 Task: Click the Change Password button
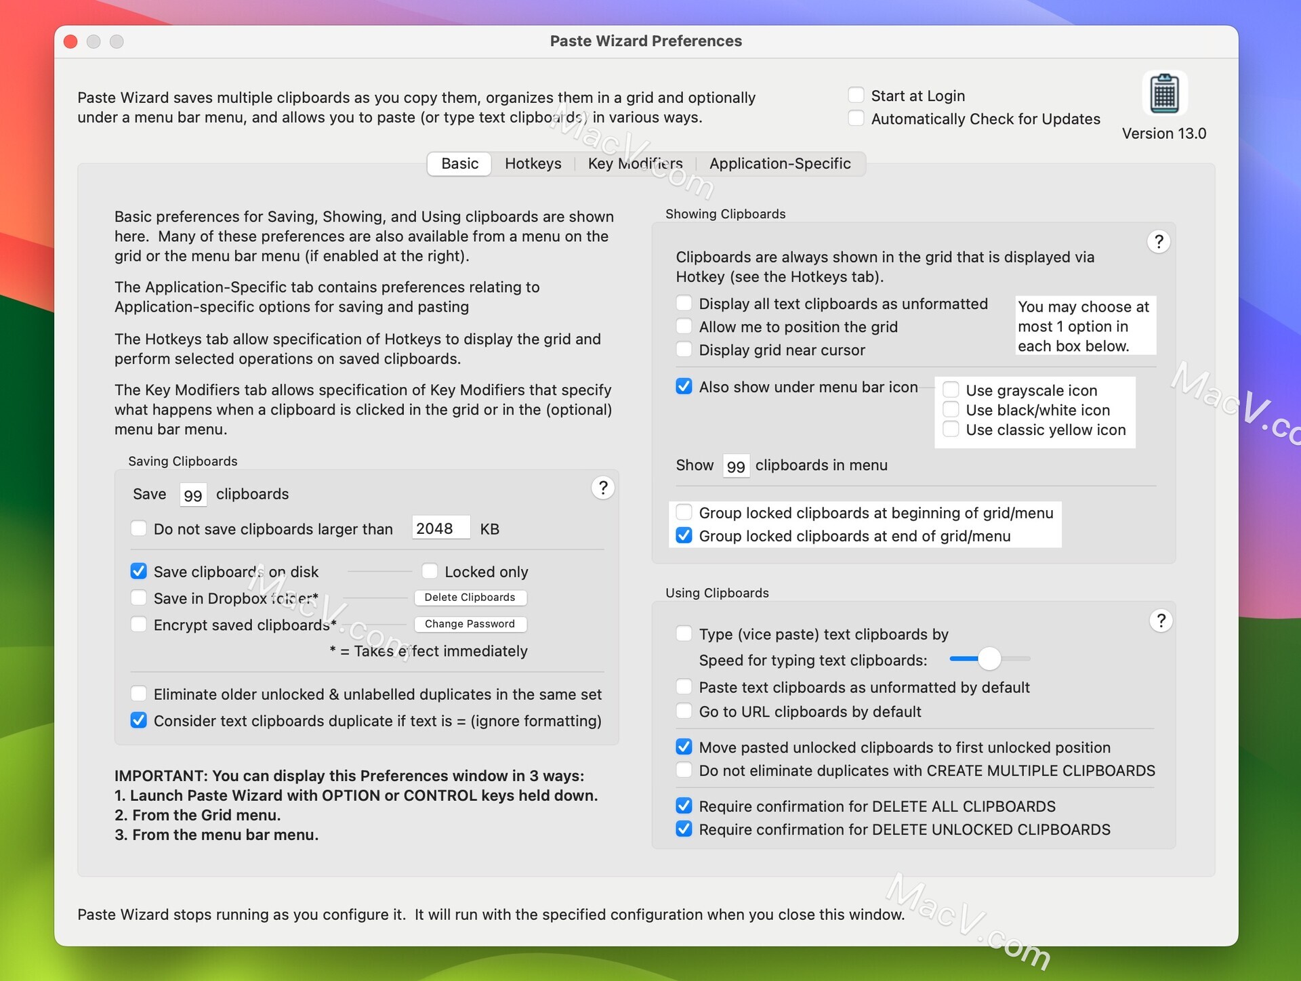(470, 624)
